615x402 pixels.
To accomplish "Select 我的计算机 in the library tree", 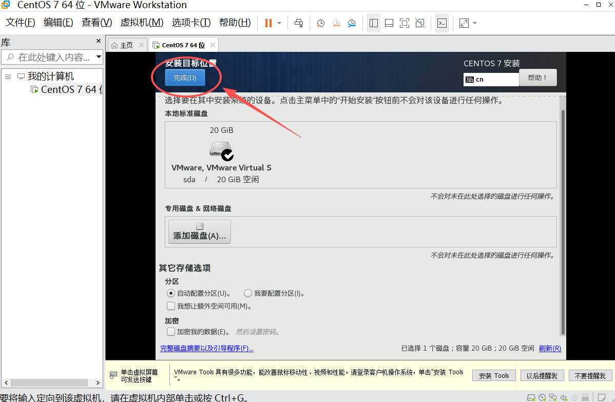I will click(51, 76).
